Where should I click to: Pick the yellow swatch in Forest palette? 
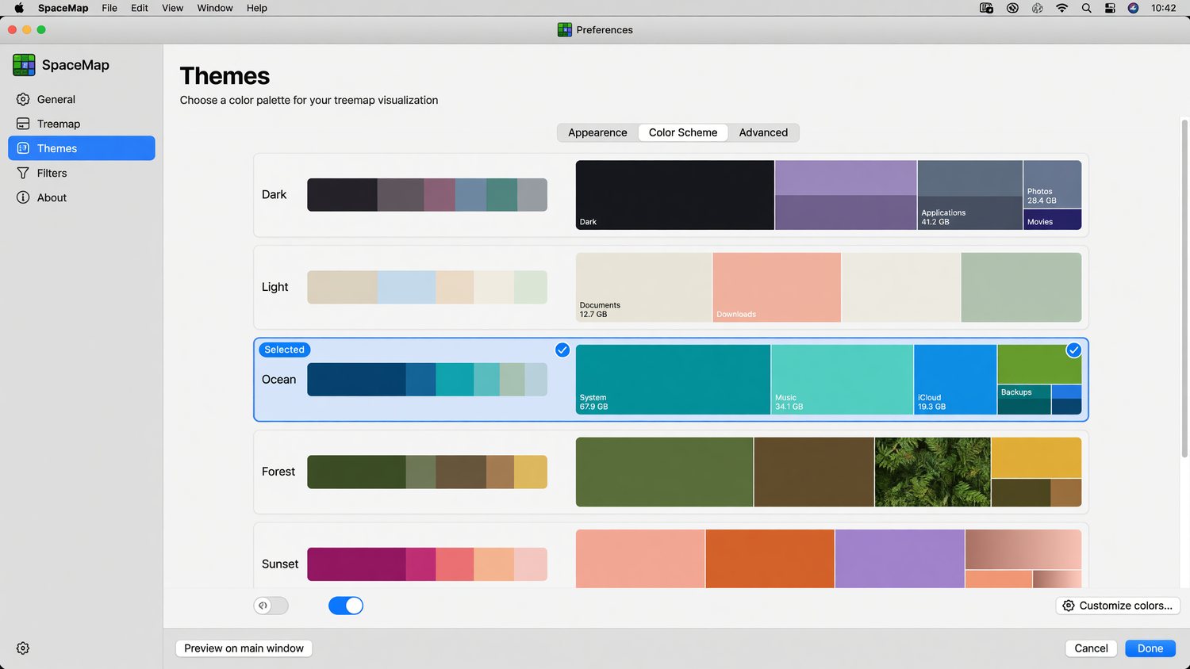pyautogui.click(x=531, y=472)
